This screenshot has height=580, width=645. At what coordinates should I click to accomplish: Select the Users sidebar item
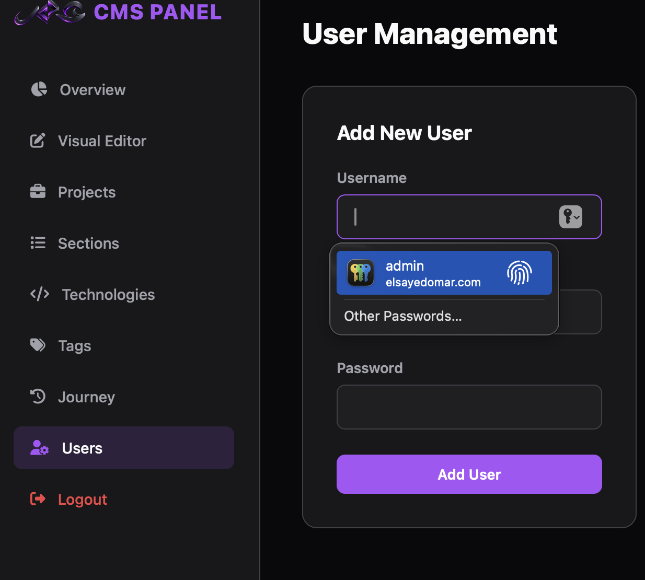click(124, 448)
